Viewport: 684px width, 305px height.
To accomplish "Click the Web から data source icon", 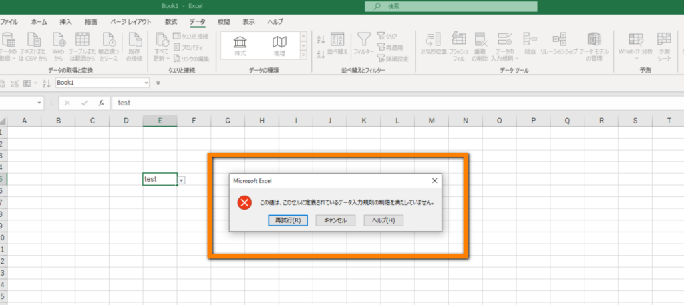I will [59, 47].
